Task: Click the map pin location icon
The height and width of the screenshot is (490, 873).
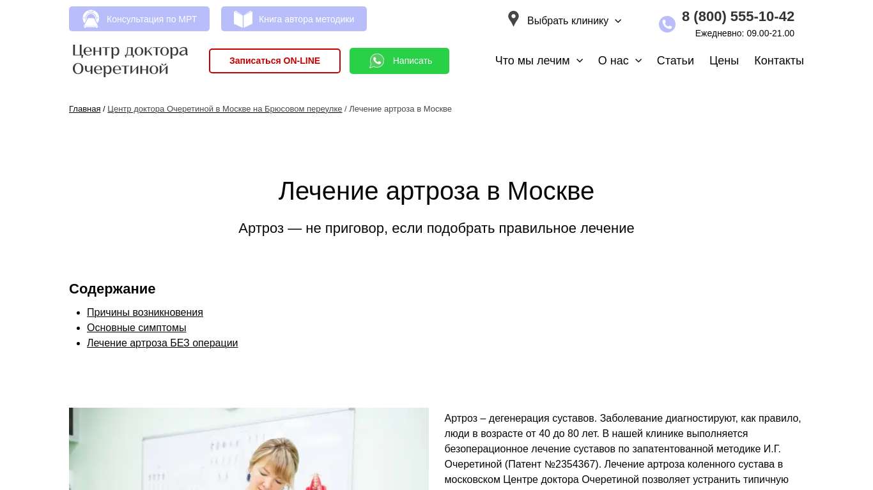Action: [513, 19]
